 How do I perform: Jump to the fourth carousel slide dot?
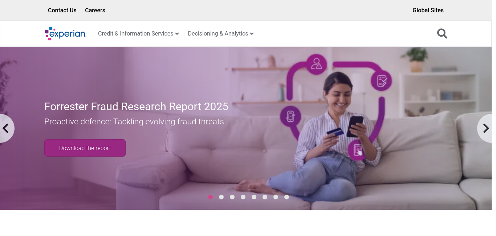point(243,197)
